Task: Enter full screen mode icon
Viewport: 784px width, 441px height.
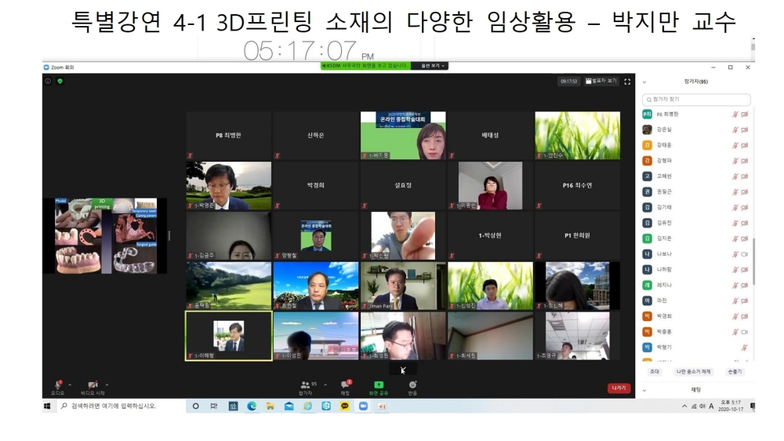Action: (627, 81)
